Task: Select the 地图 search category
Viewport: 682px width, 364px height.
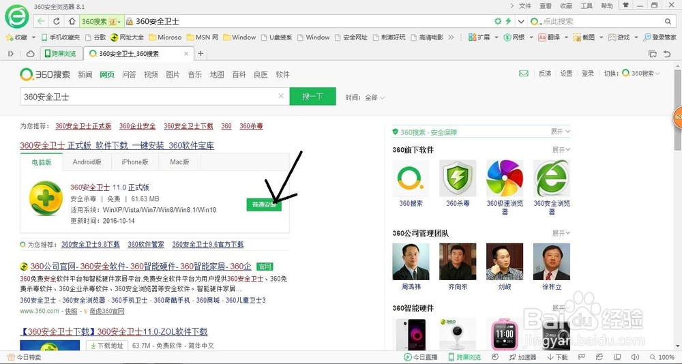Action: point(217,74)
